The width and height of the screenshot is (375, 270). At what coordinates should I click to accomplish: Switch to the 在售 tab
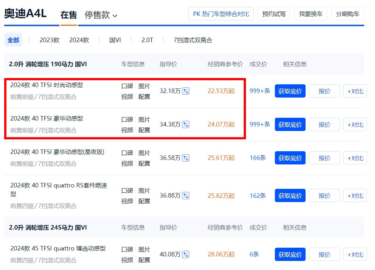coord(69,15)
